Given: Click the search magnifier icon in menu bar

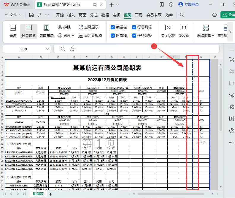Looking at the screenshot, I should tap(182, 15).
